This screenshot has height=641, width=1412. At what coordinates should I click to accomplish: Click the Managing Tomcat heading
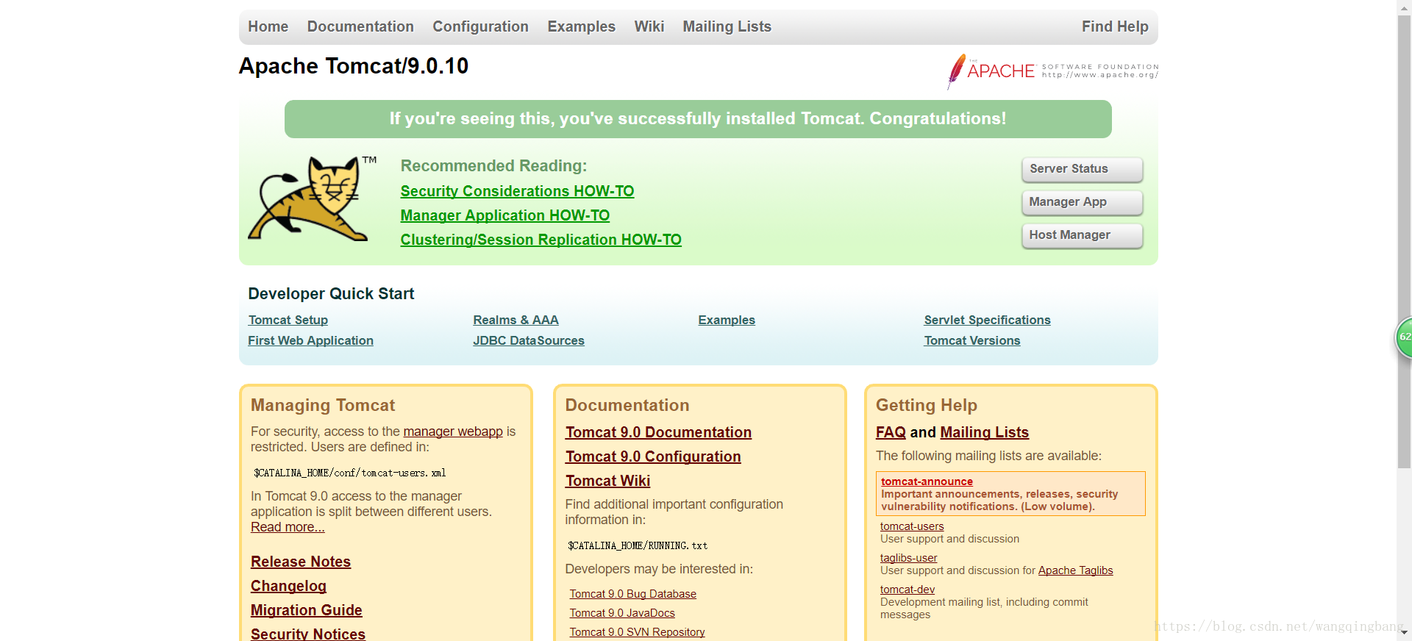point(323,405)
